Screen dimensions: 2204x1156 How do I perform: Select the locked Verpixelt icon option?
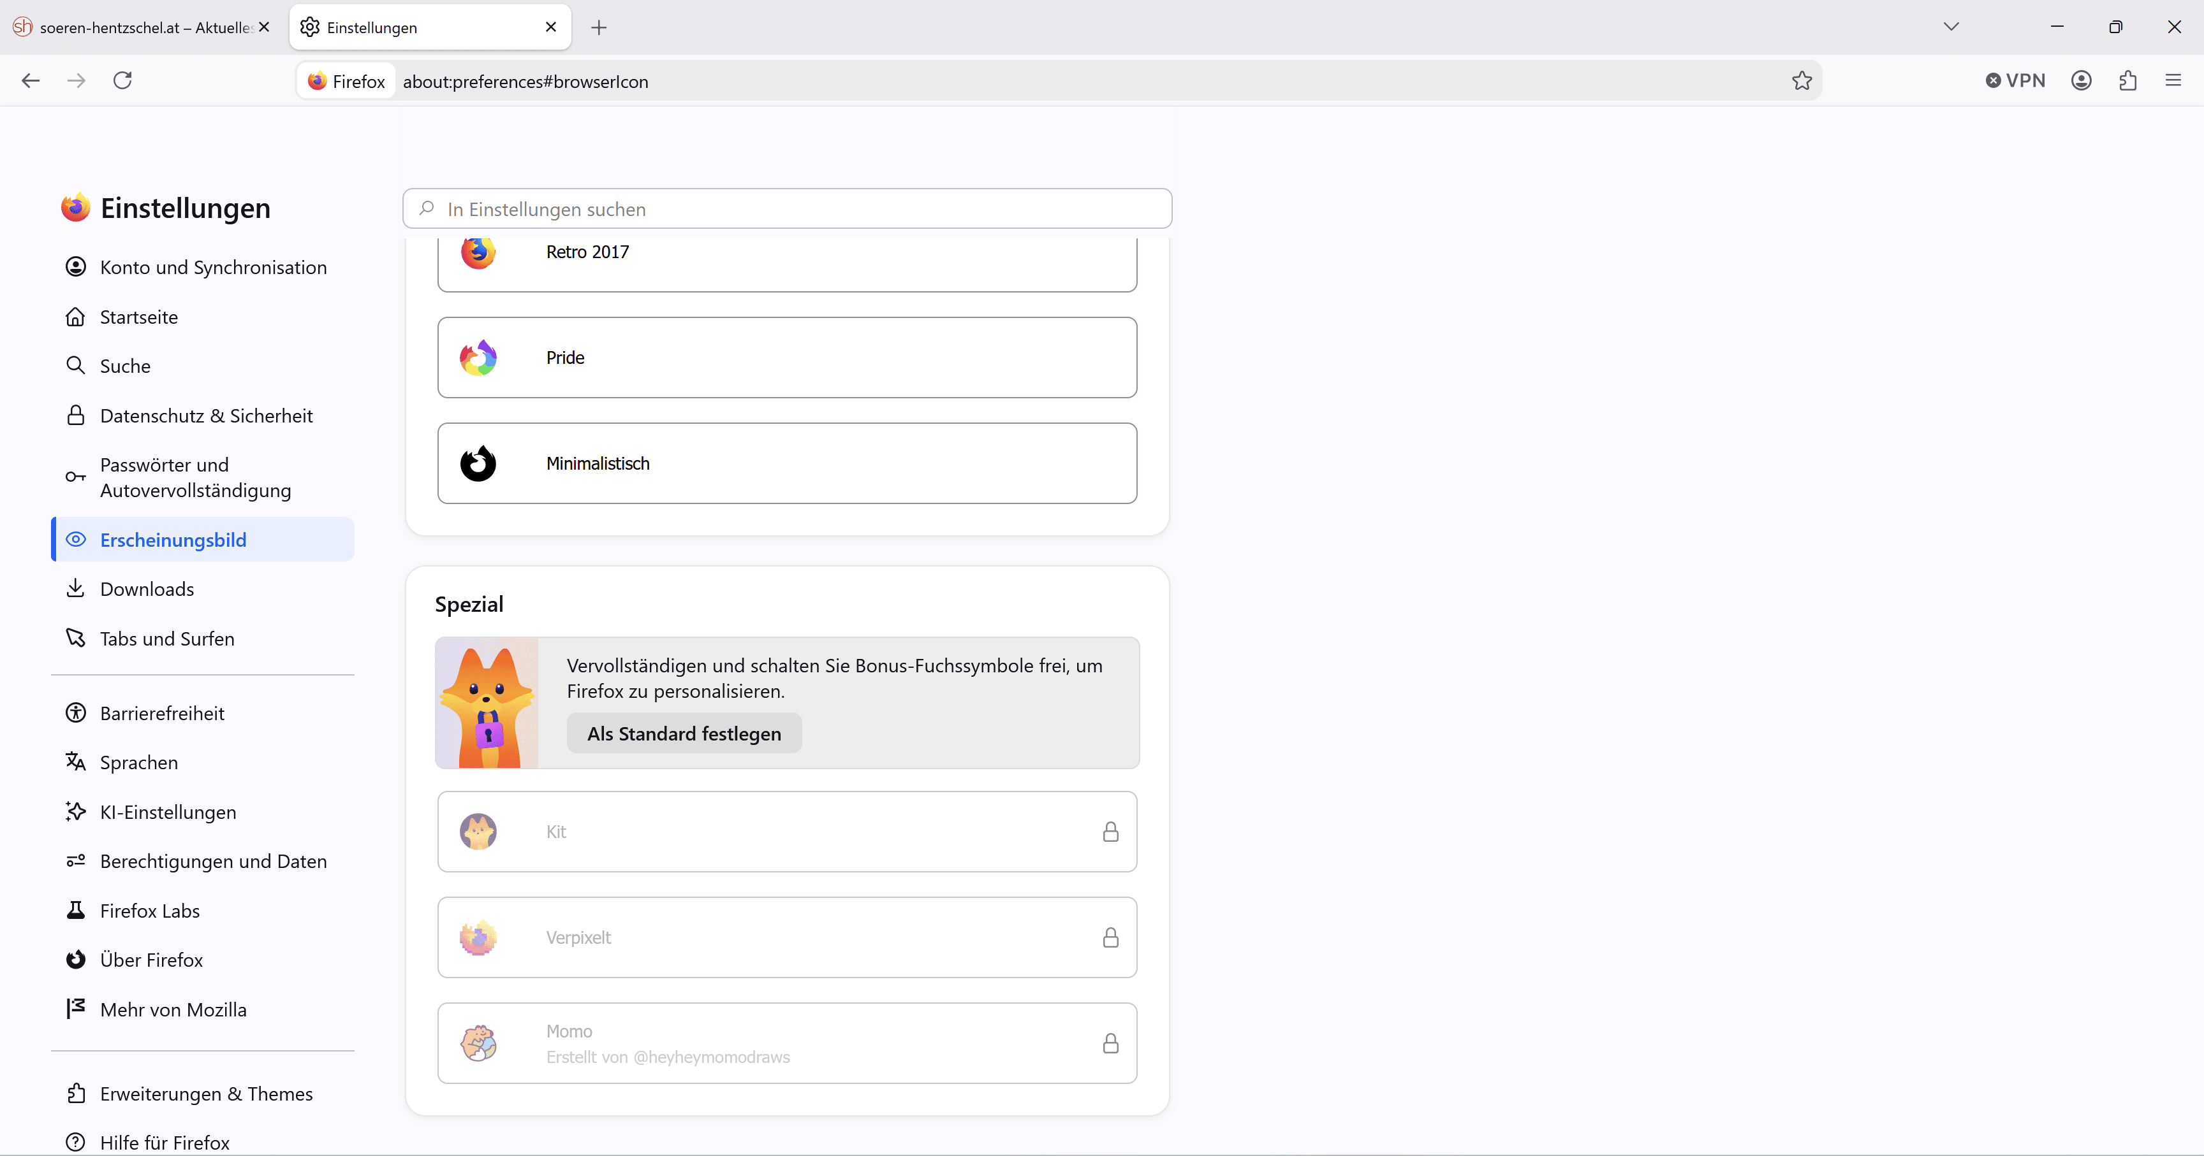[787, 937]
